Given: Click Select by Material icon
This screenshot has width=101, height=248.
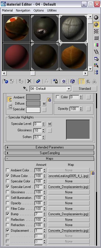Looking at the screenshot, I should [x=96, y=65].
